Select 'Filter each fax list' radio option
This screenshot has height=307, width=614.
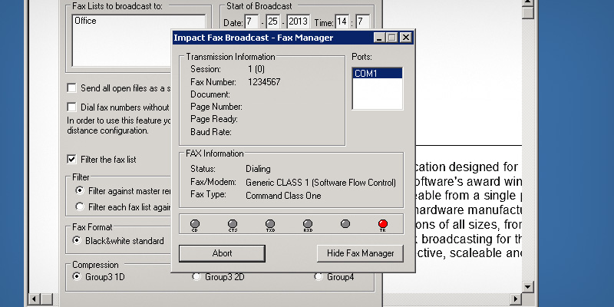pos(80,206)
